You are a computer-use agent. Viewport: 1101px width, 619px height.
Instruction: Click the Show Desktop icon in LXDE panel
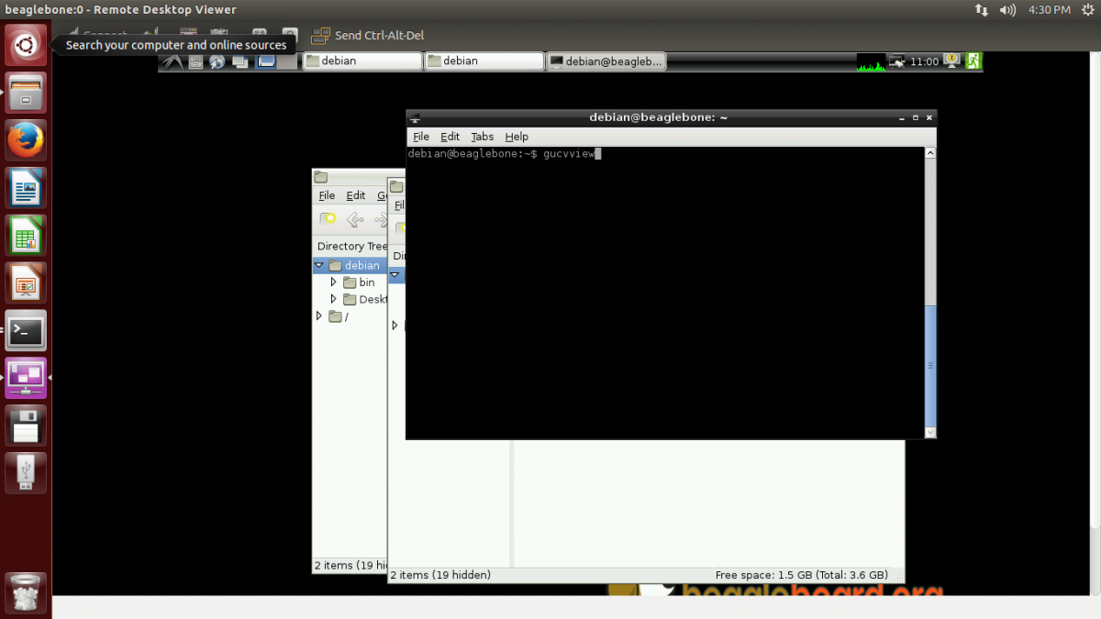241,61
